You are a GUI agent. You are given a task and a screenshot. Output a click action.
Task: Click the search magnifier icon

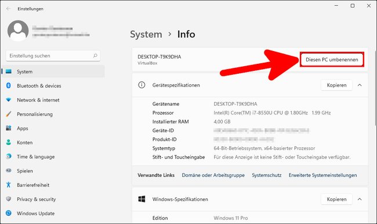[x=95, y=56]
